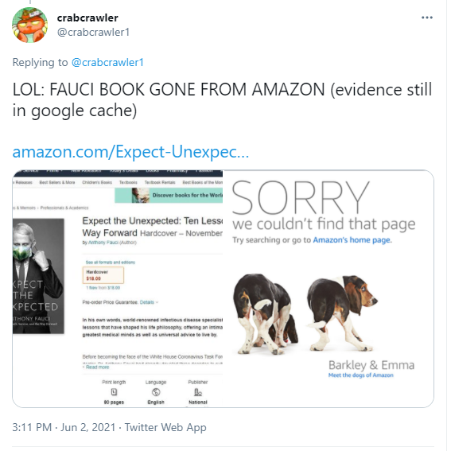451x451 pixels.
Task: Click the @crabcrawler1 handle under the name
Action: 93,32
